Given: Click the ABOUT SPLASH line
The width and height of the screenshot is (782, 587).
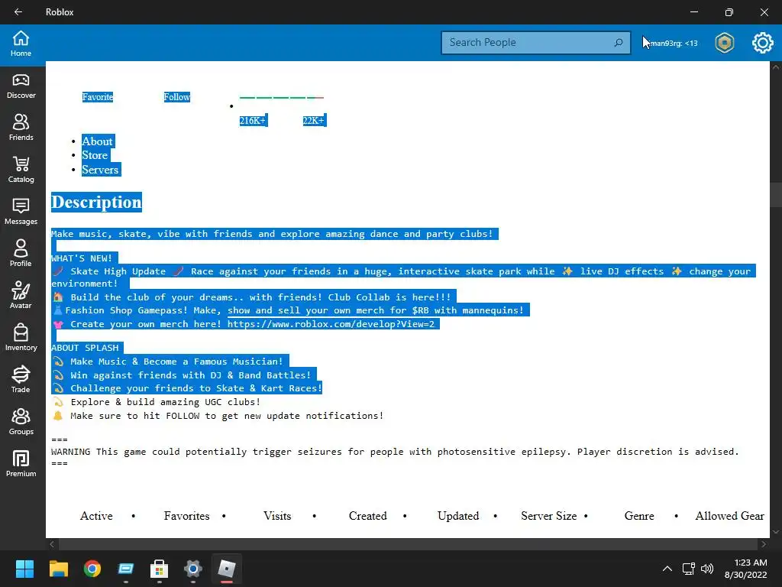Looking at the screenshot, I should [85, 348].
